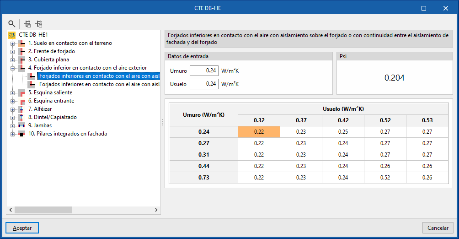Select the Alféizar thermal bridge icon
Viewport: 459px width, 239px height.
click(x=21, y=109)
